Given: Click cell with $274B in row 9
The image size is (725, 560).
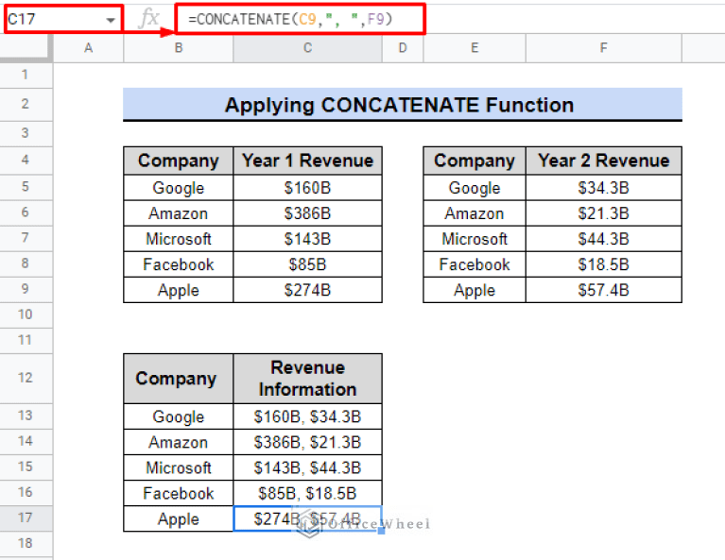Looking at the screenshot, I should pos(307,290).
